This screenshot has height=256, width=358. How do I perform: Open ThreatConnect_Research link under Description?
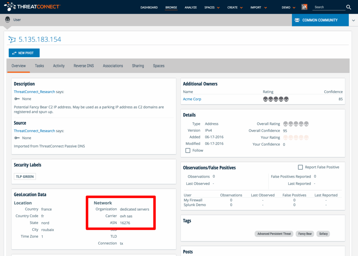click(35, 92)
